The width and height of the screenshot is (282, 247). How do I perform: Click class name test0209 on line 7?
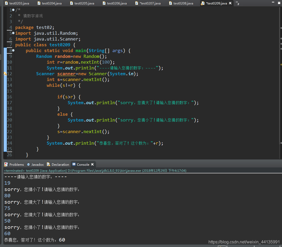click(x=60, y=45)
